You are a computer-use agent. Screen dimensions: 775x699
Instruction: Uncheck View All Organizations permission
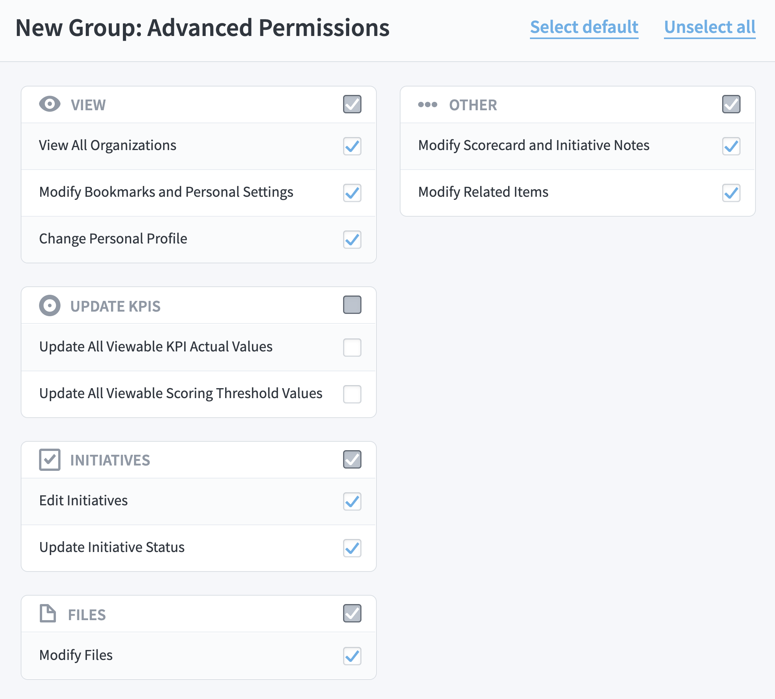352,146
